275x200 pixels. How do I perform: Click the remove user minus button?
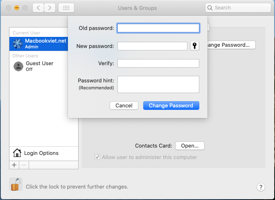(x=24, y=165)
